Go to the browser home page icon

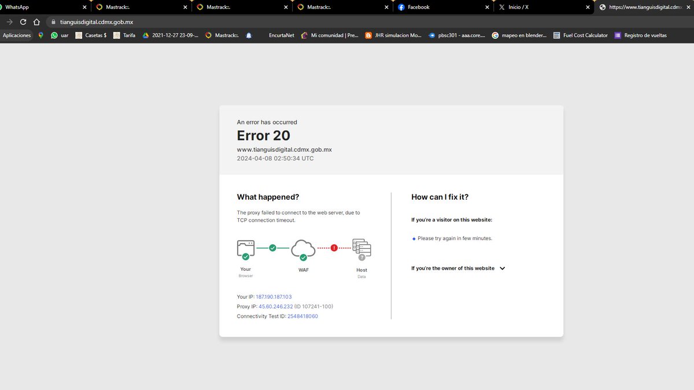tap(36, 21)
